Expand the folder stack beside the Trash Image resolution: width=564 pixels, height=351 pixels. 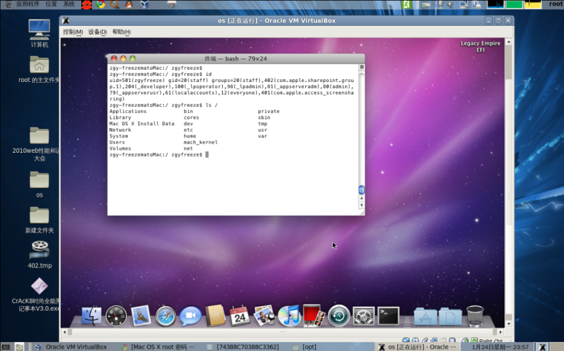[x=451, y=317]
